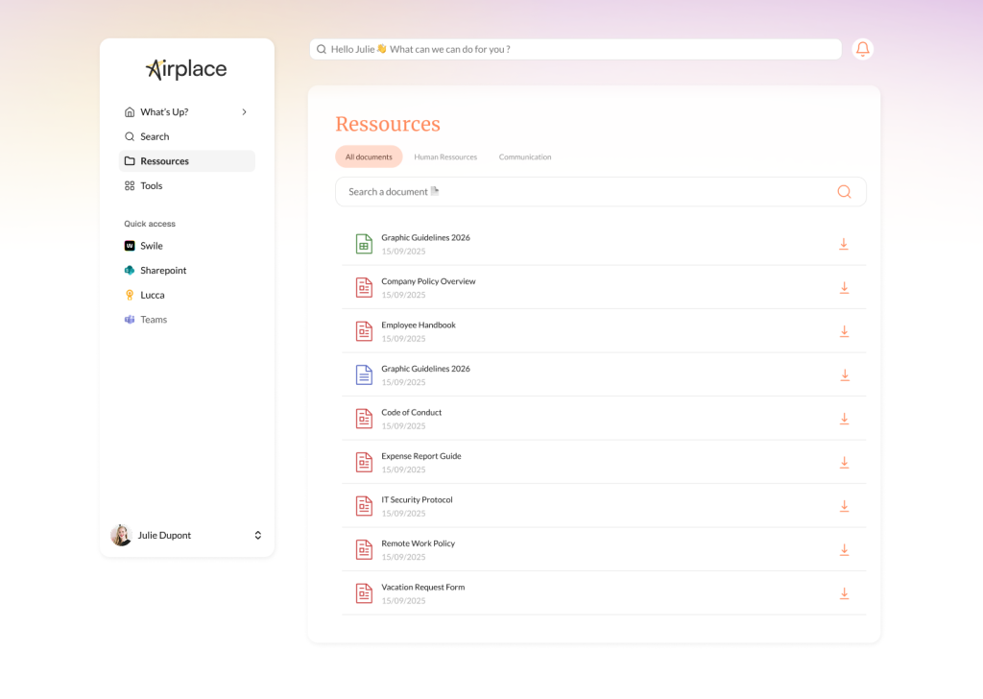Click the magnifier icon in document search

click(844, 192)
